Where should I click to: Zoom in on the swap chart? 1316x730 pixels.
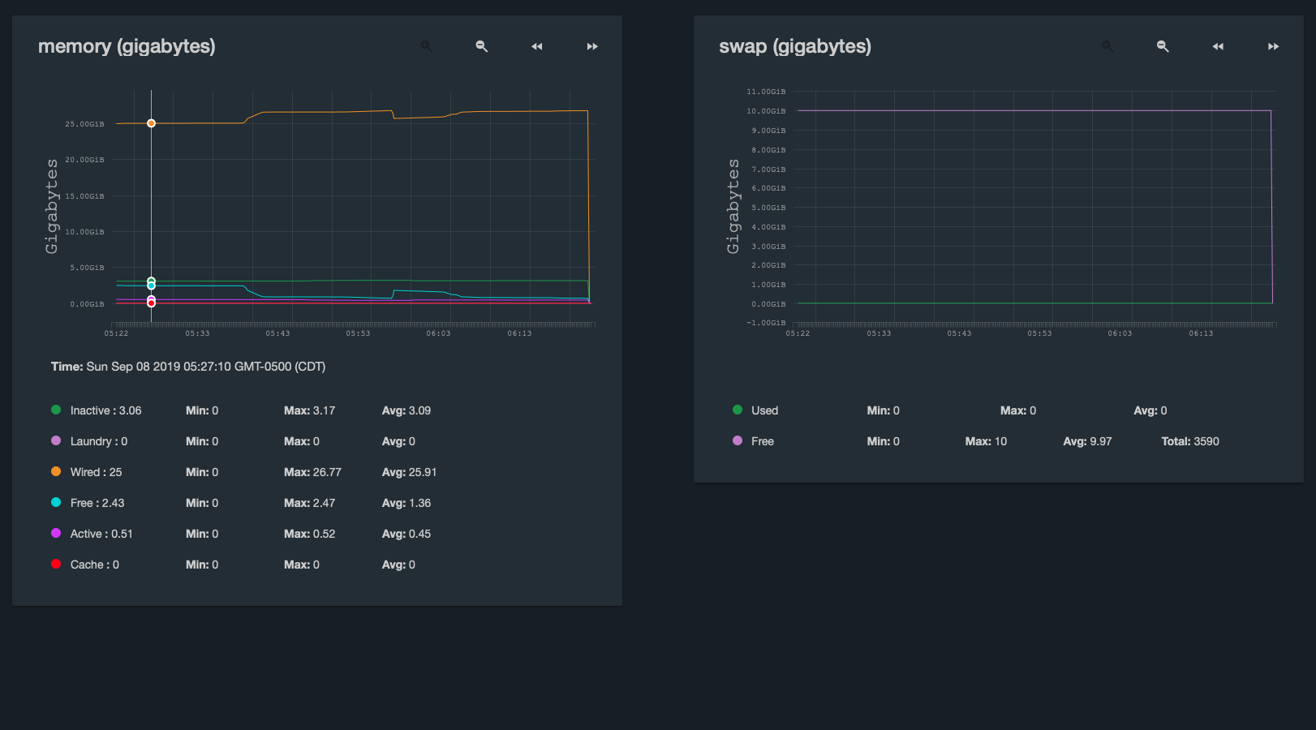(1107, 46)
